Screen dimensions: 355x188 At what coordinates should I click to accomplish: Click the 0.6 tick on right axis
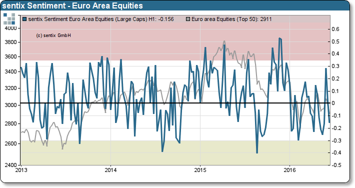335,29
